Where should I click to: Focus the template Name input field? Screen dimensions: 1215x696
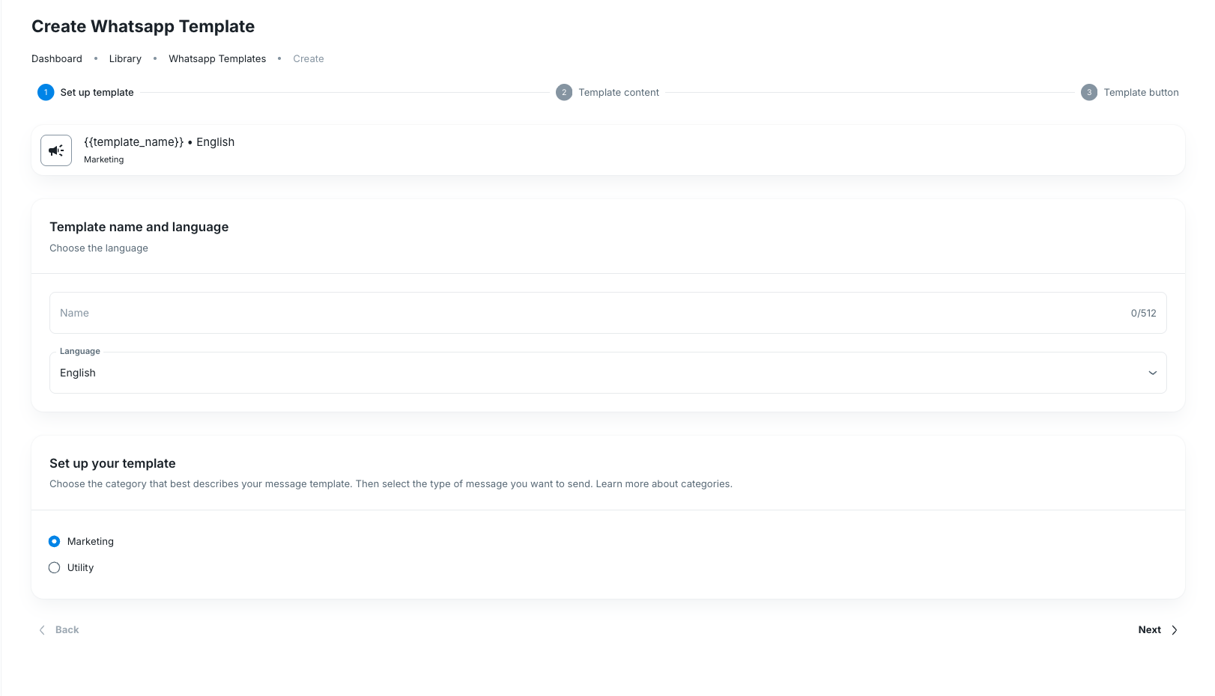608,313
